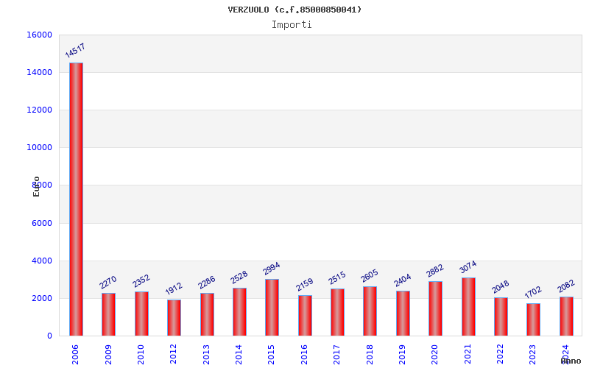589x368 pixels.
Task: Select the value label 2404
Action: point(402,280)
